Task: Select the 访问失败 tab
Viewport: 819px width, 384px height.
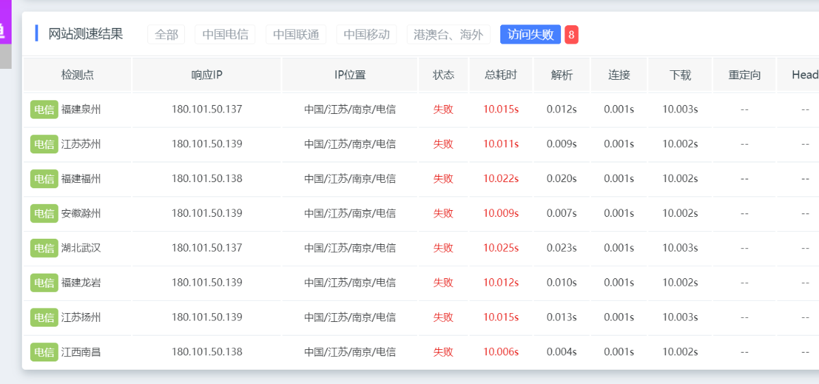Action: [x=530, y=34]
